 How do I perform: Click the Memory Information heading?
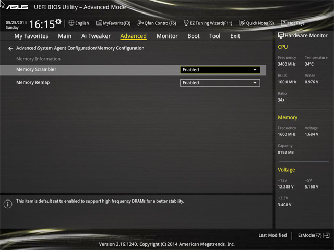38,59
